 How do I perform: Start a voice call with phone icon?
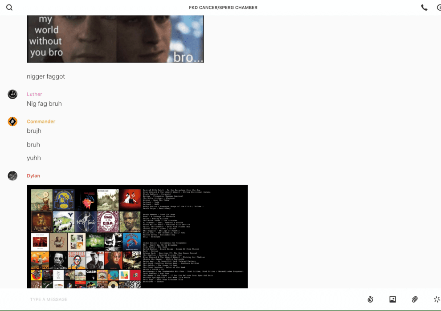(424, 8)
